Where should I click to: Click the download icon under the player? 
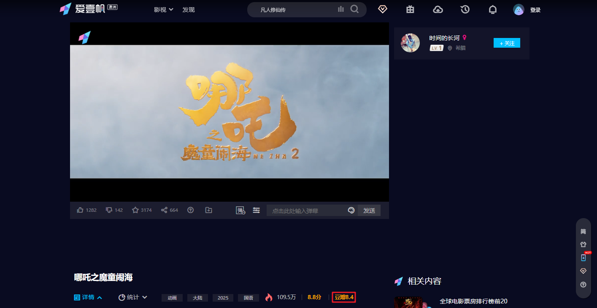tap(208, 210)
